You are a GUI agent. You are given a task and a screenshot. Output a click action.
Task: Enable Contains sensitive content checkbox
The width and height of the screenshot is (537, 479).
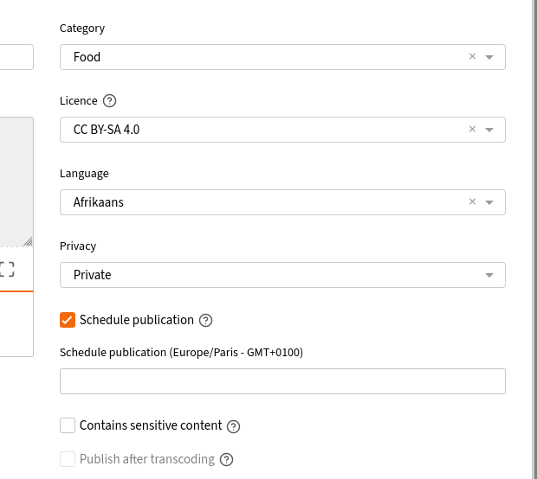pyautogui.click(x=68, y=425)
